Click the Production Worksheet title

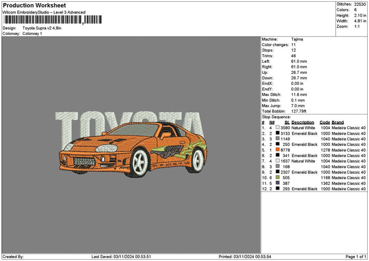tap(34, 6)
